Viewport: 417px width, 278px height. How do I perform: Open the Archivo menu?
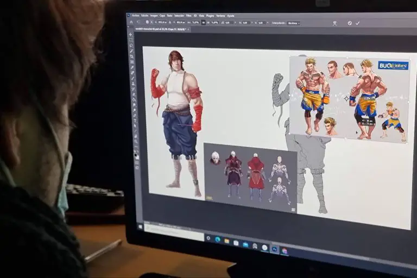pyautogui.click(x=135, y=16)
